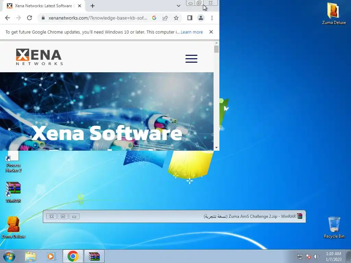
Task: Switch to WinRAR on the taskbar
Action: [x=94, y=256]
